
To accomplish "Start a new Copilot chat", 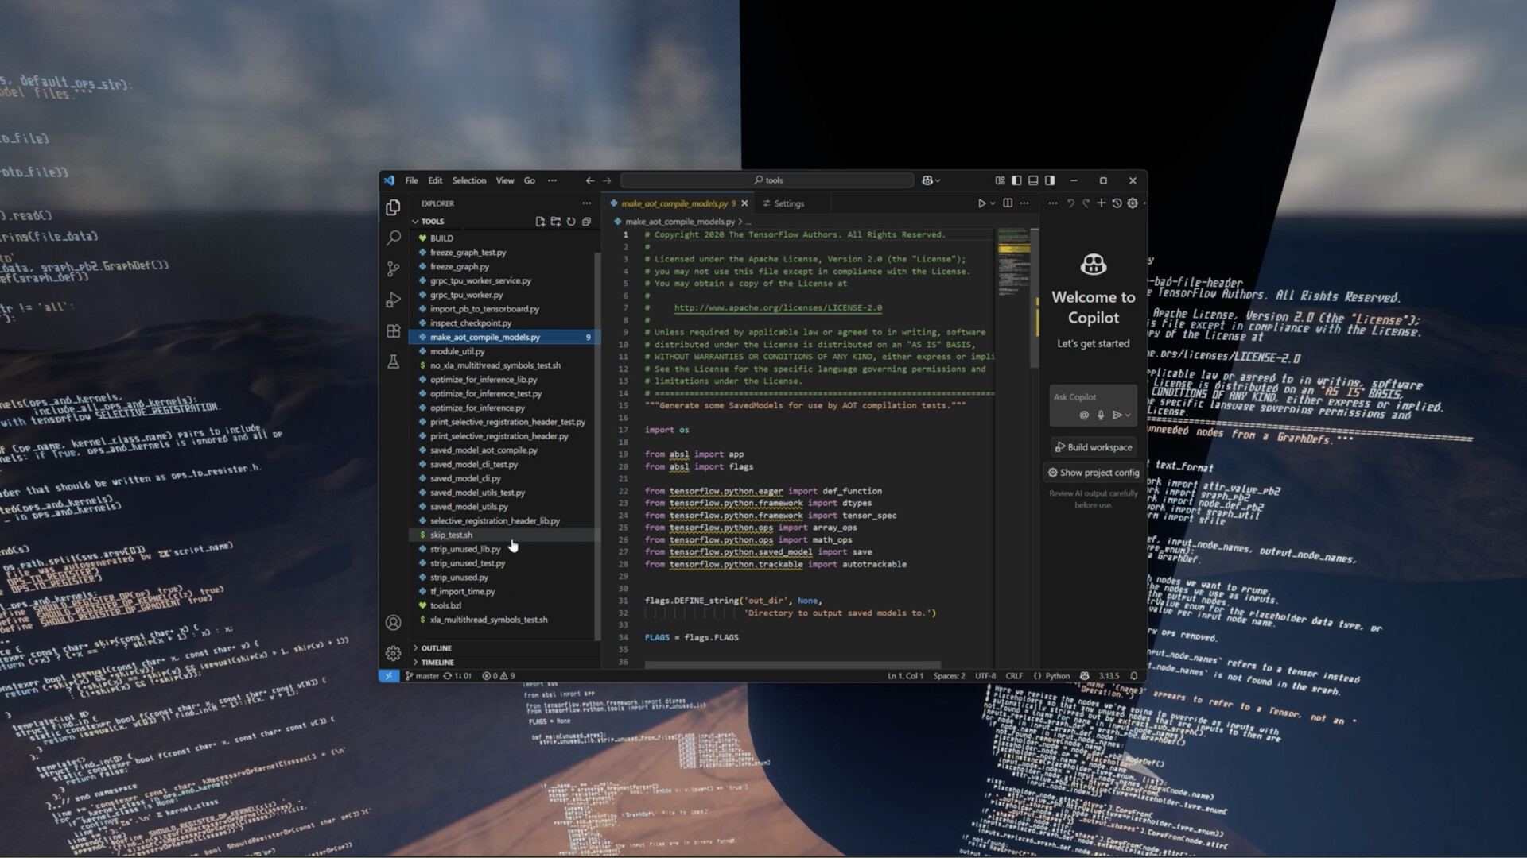I will click(1101, 203).
